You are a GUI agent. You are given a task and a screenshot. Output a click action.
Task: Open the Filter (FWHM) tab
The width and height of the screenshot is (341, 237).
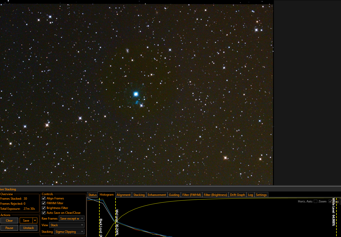tap(191, 195)
